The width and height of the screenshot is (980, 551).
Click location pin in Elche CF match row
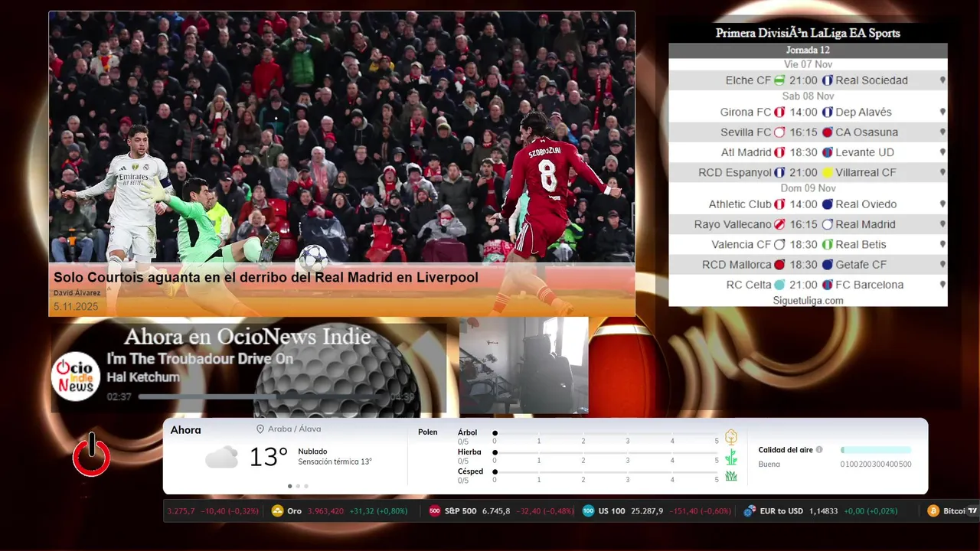click(942, 80)
